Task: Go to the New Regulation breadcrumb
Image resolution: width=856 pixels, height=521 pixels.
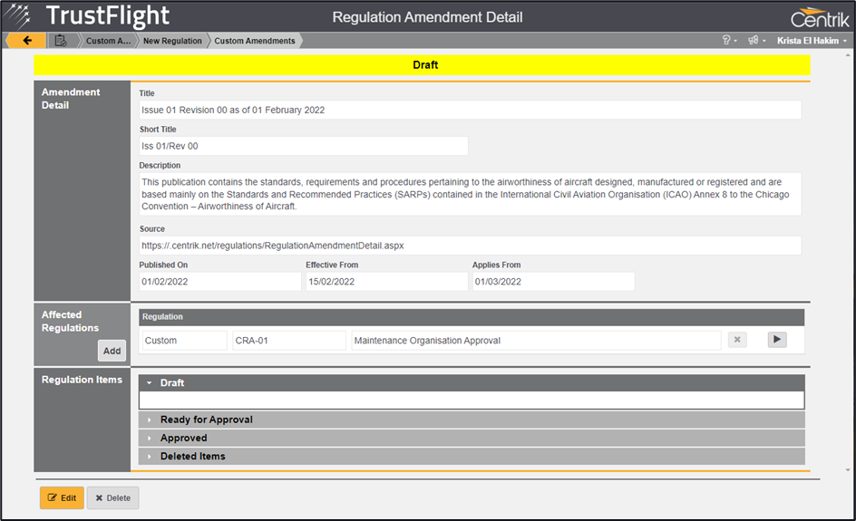Action: coord(172,41)
